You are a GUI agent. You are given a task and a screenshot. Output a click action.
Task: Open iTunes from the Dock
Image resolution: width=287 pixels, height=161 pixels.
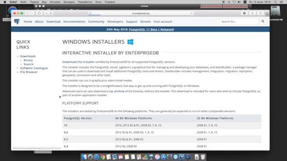157,157
